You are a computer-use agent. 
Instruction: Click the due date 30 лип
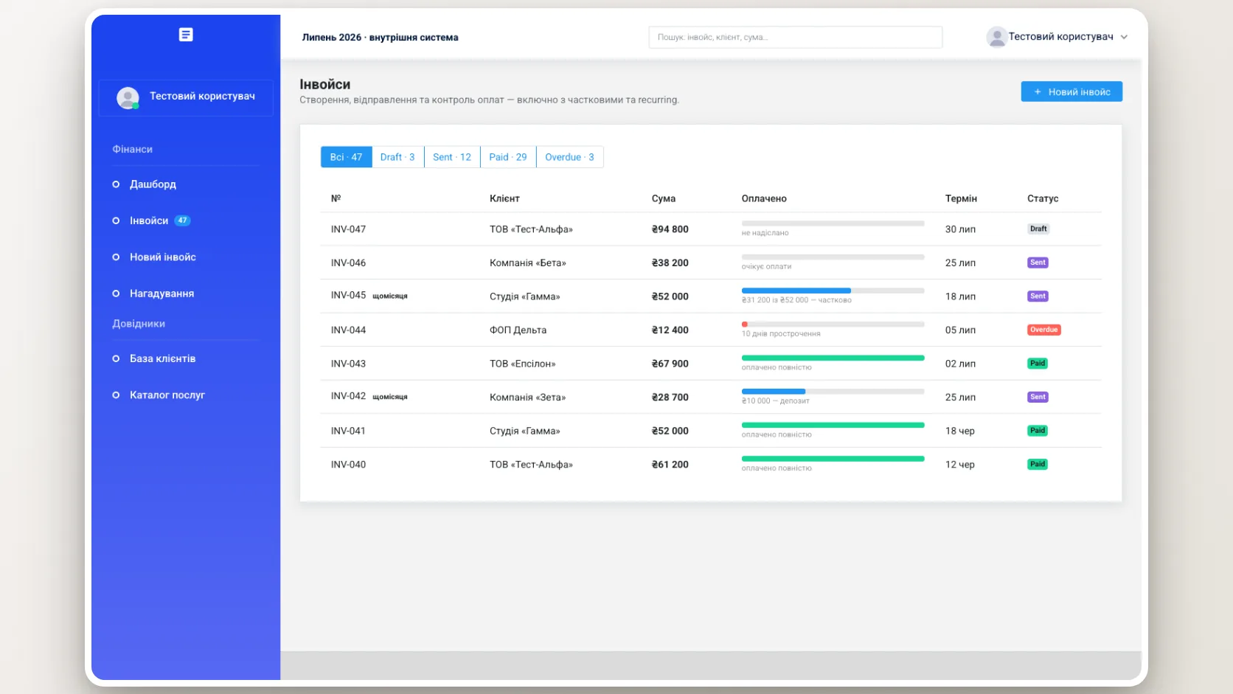(x=960, y=229)
